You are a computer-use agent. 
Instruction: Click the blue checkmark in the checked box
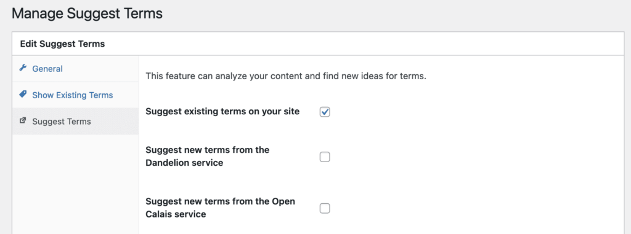pyautogui.click(x=325, y=112)
